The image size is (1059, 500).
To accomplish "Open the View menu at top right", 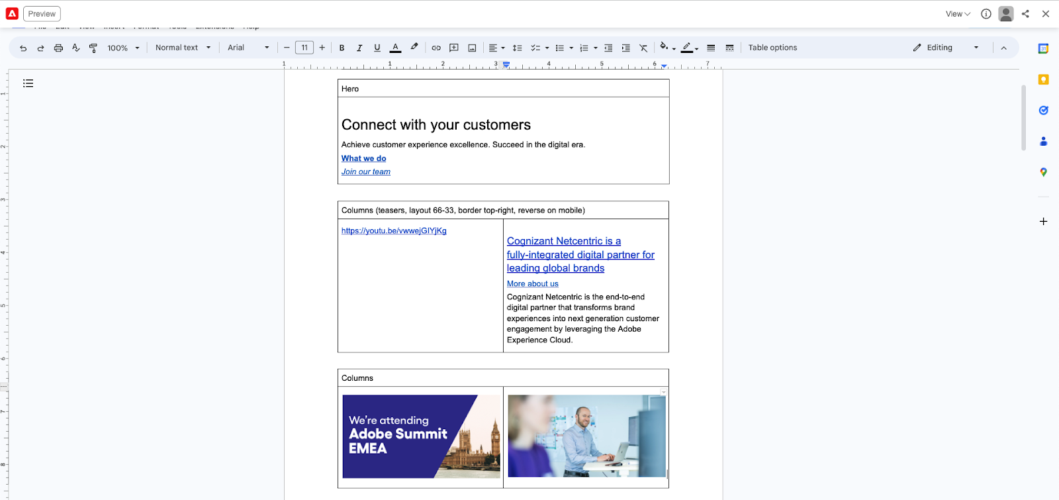I will point(957,14).
